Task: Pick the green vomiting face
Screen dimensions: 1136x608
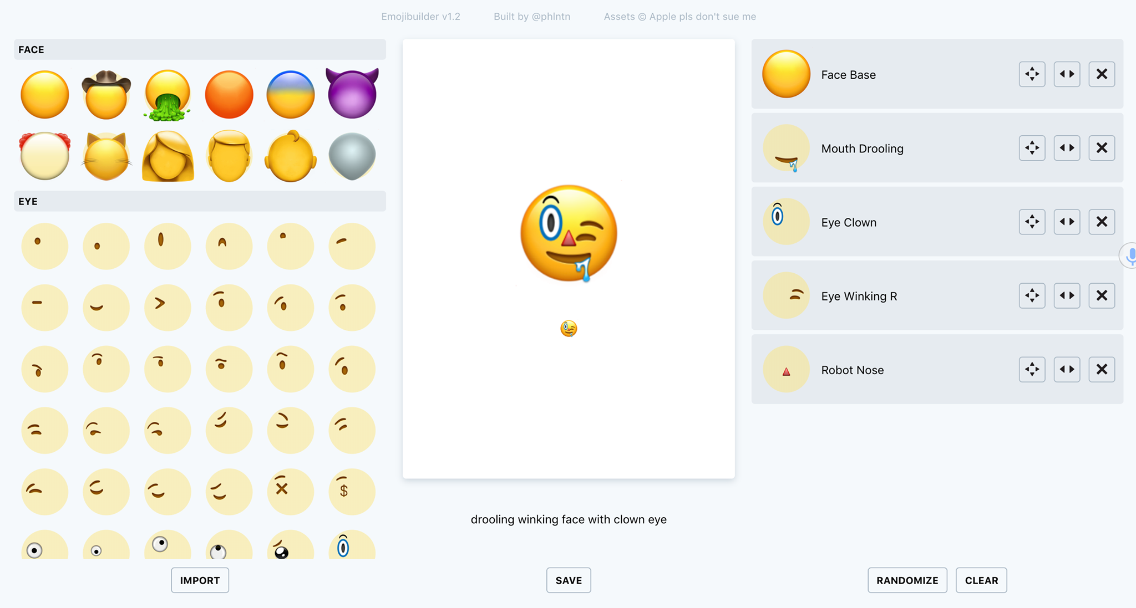Action: pyautogui.click(x=168, y=95)
